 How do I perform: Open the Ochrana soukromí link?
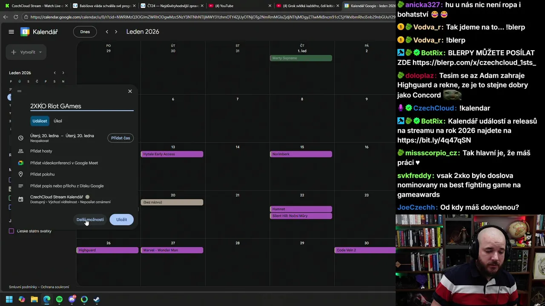(x=55, y=287)
